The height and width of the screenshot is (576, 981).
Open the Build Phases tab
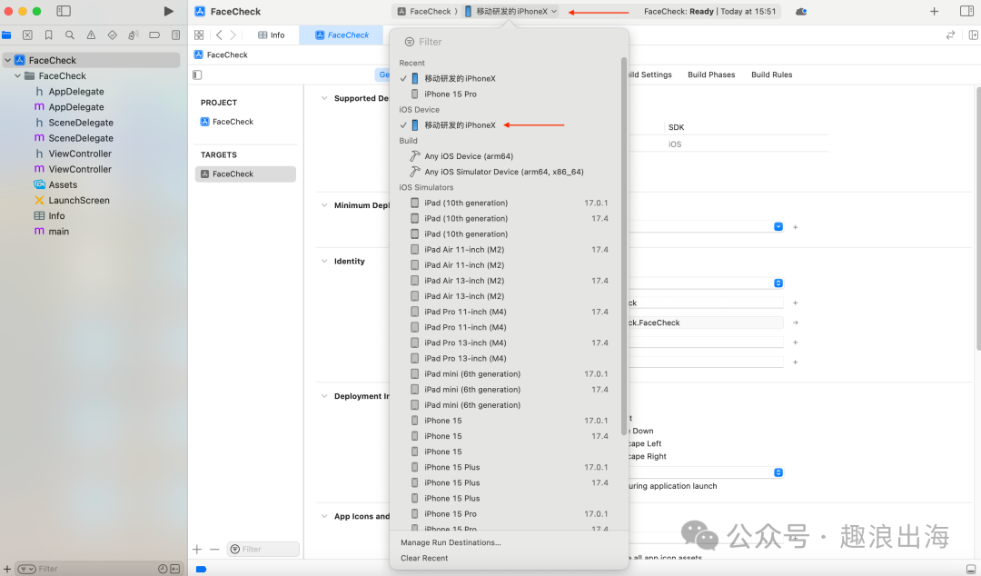click(x=711, y=74)
